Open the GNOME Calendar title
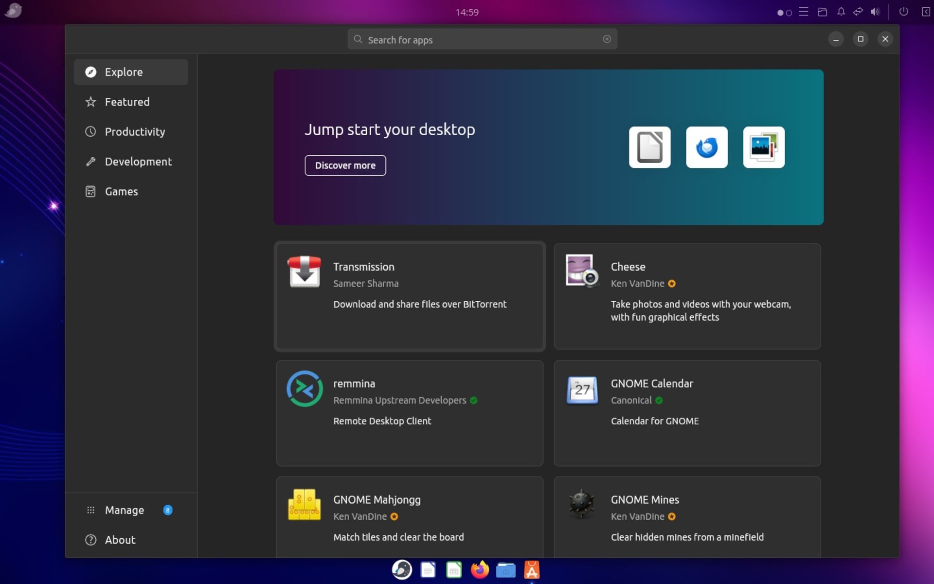Image resolution: width=934 pixels, height=584 pixels. [x=652, y=383]
